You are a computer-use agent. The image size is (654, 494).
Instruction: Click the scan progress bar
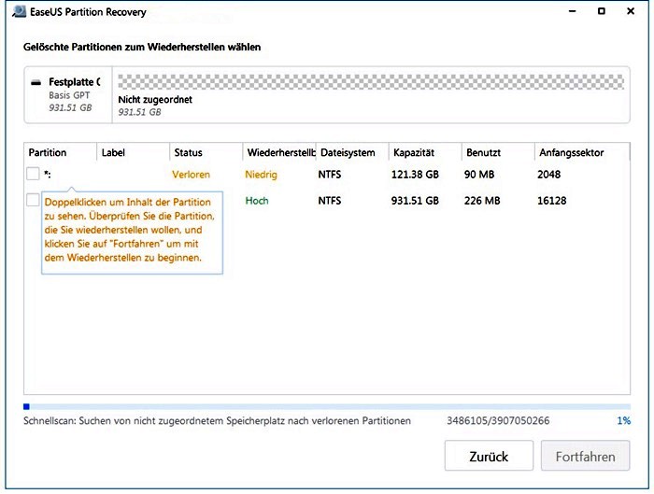click(x=327, y=406)
